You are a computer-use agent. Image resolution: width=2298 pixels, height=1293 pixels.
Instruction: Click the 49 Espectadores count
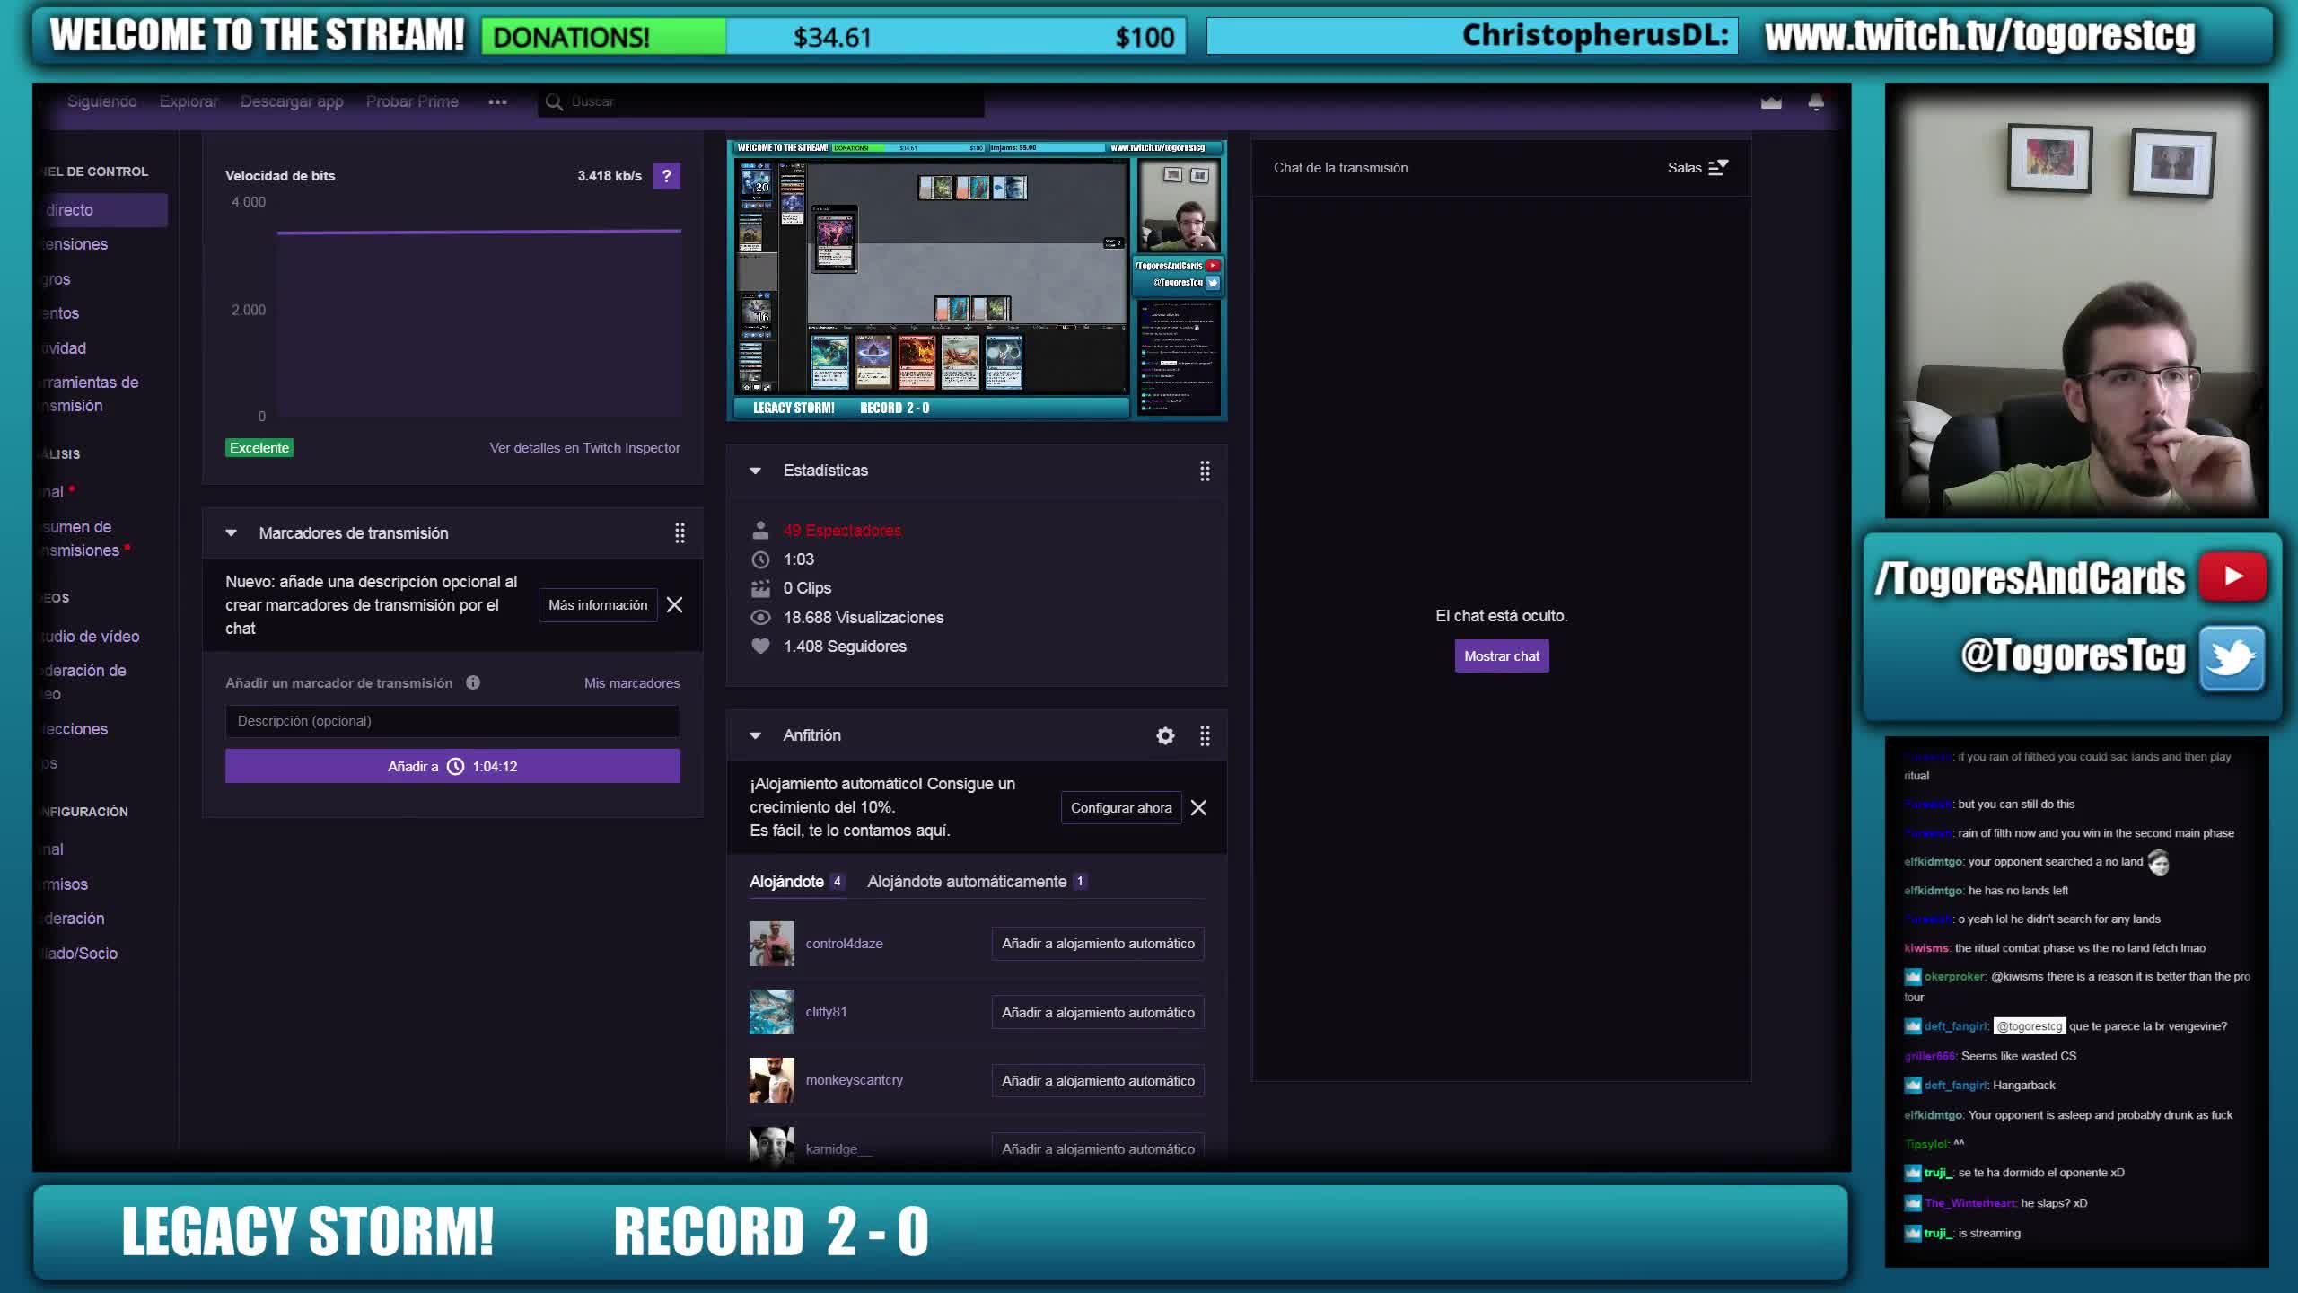842,531
